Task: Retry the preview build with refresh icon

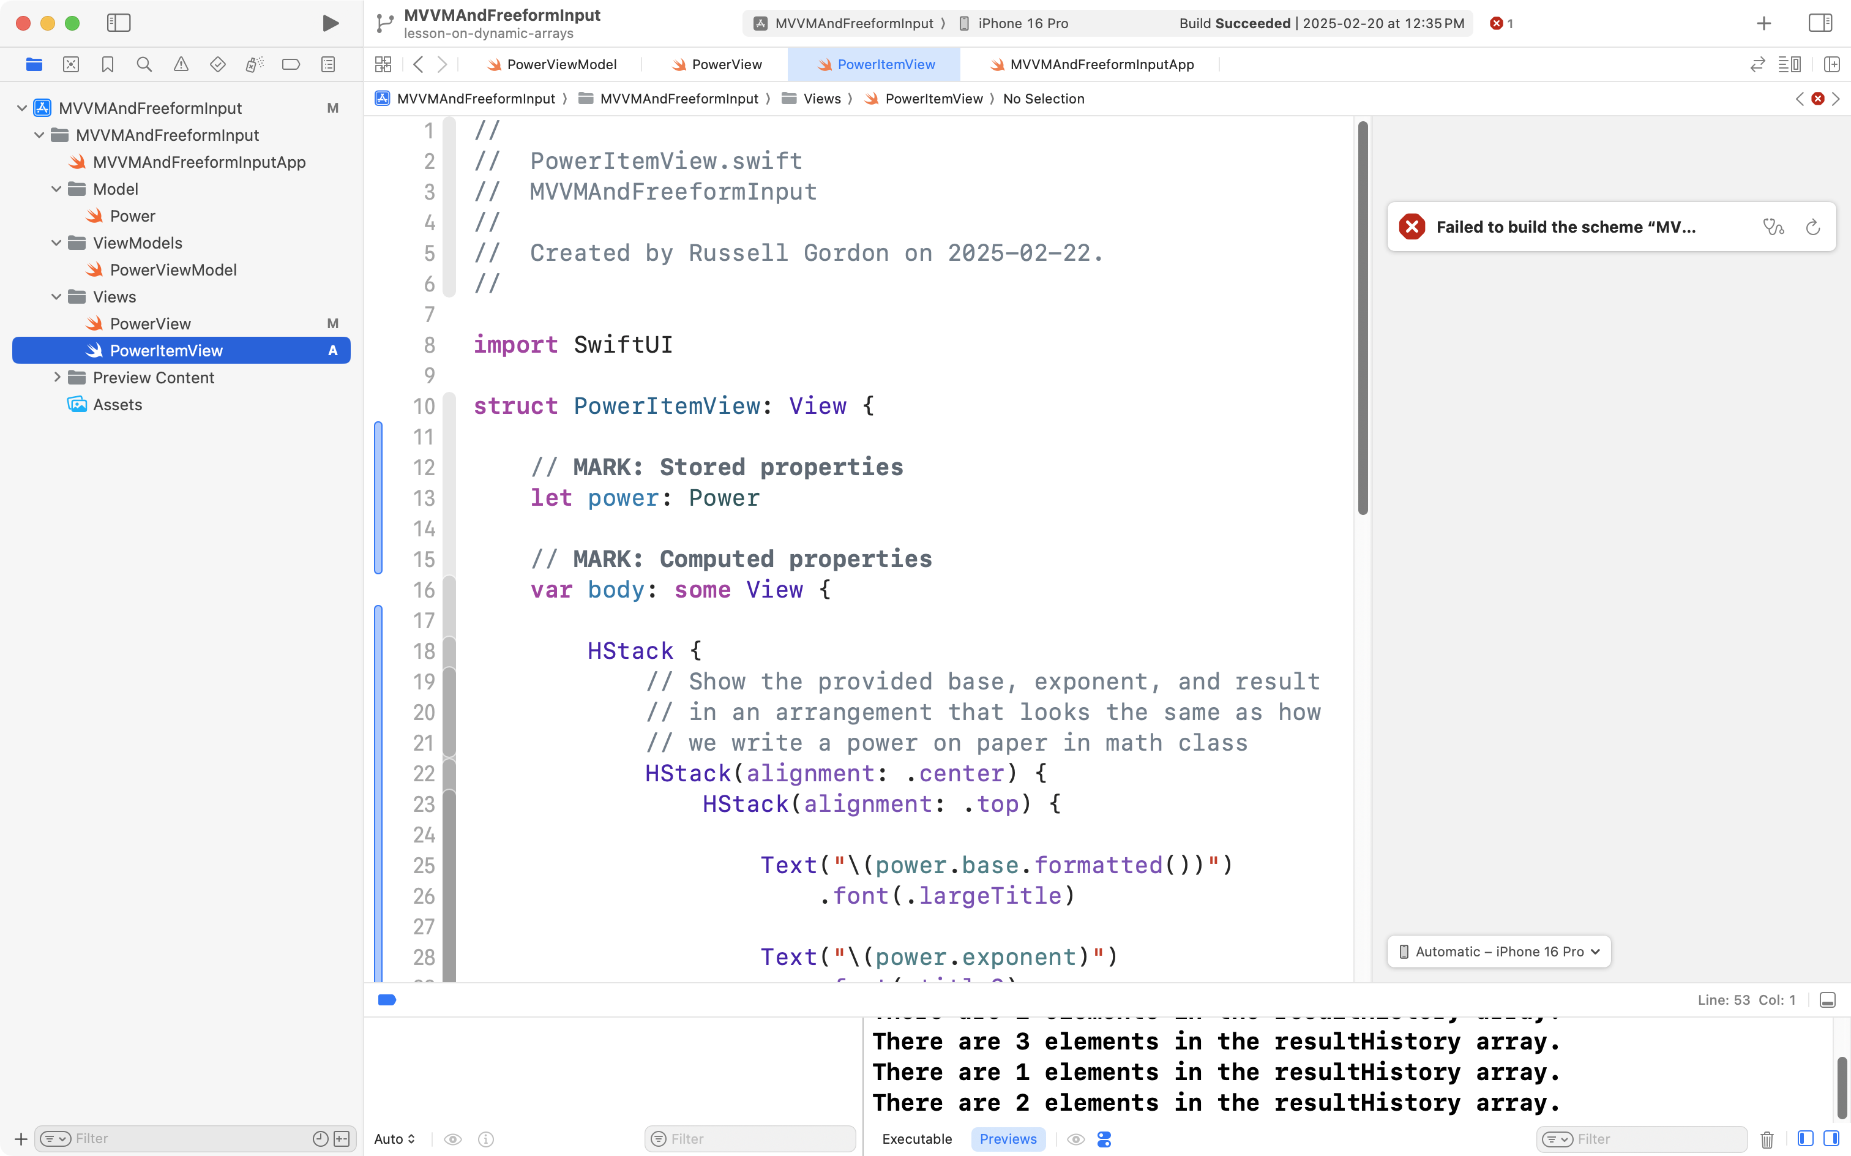Action: click(1813, 227)
